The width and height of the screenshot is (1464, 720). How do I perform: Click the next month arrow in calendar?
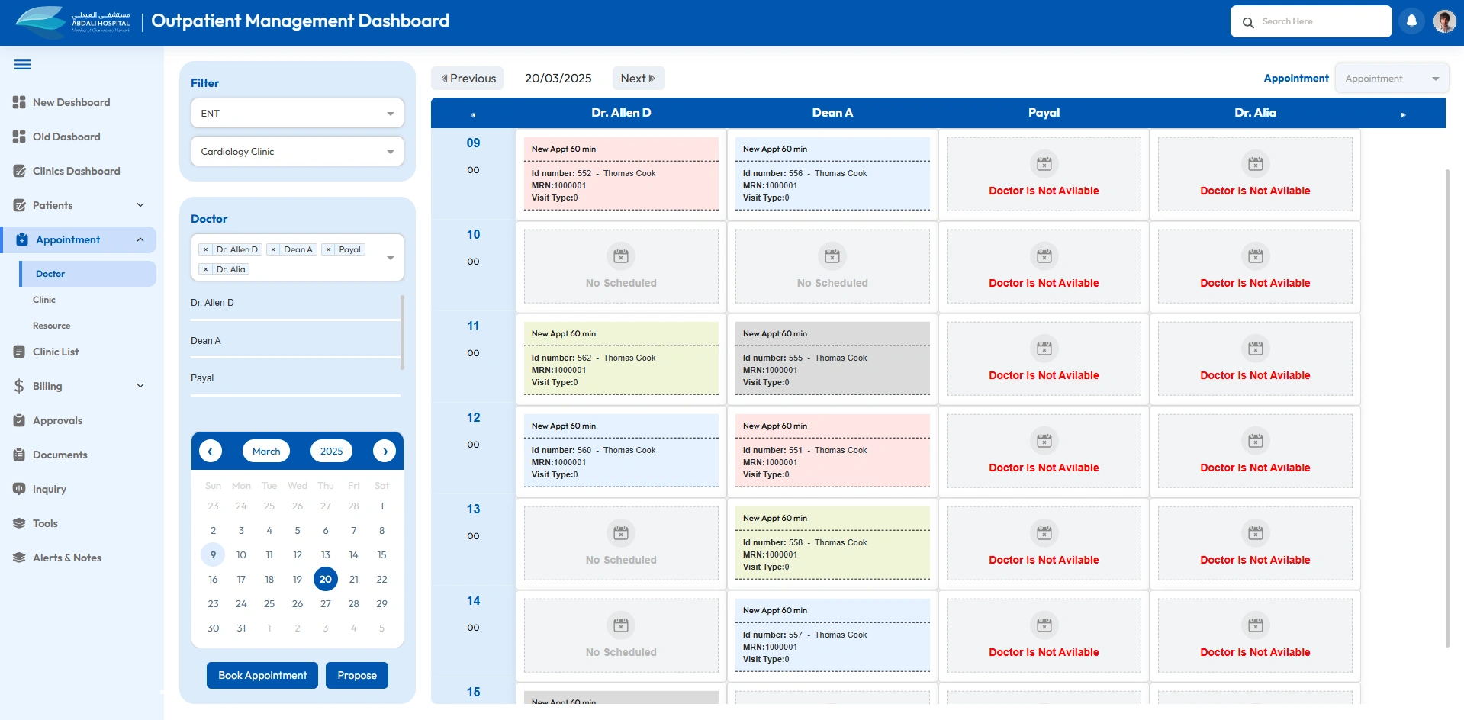pos(385,451)
